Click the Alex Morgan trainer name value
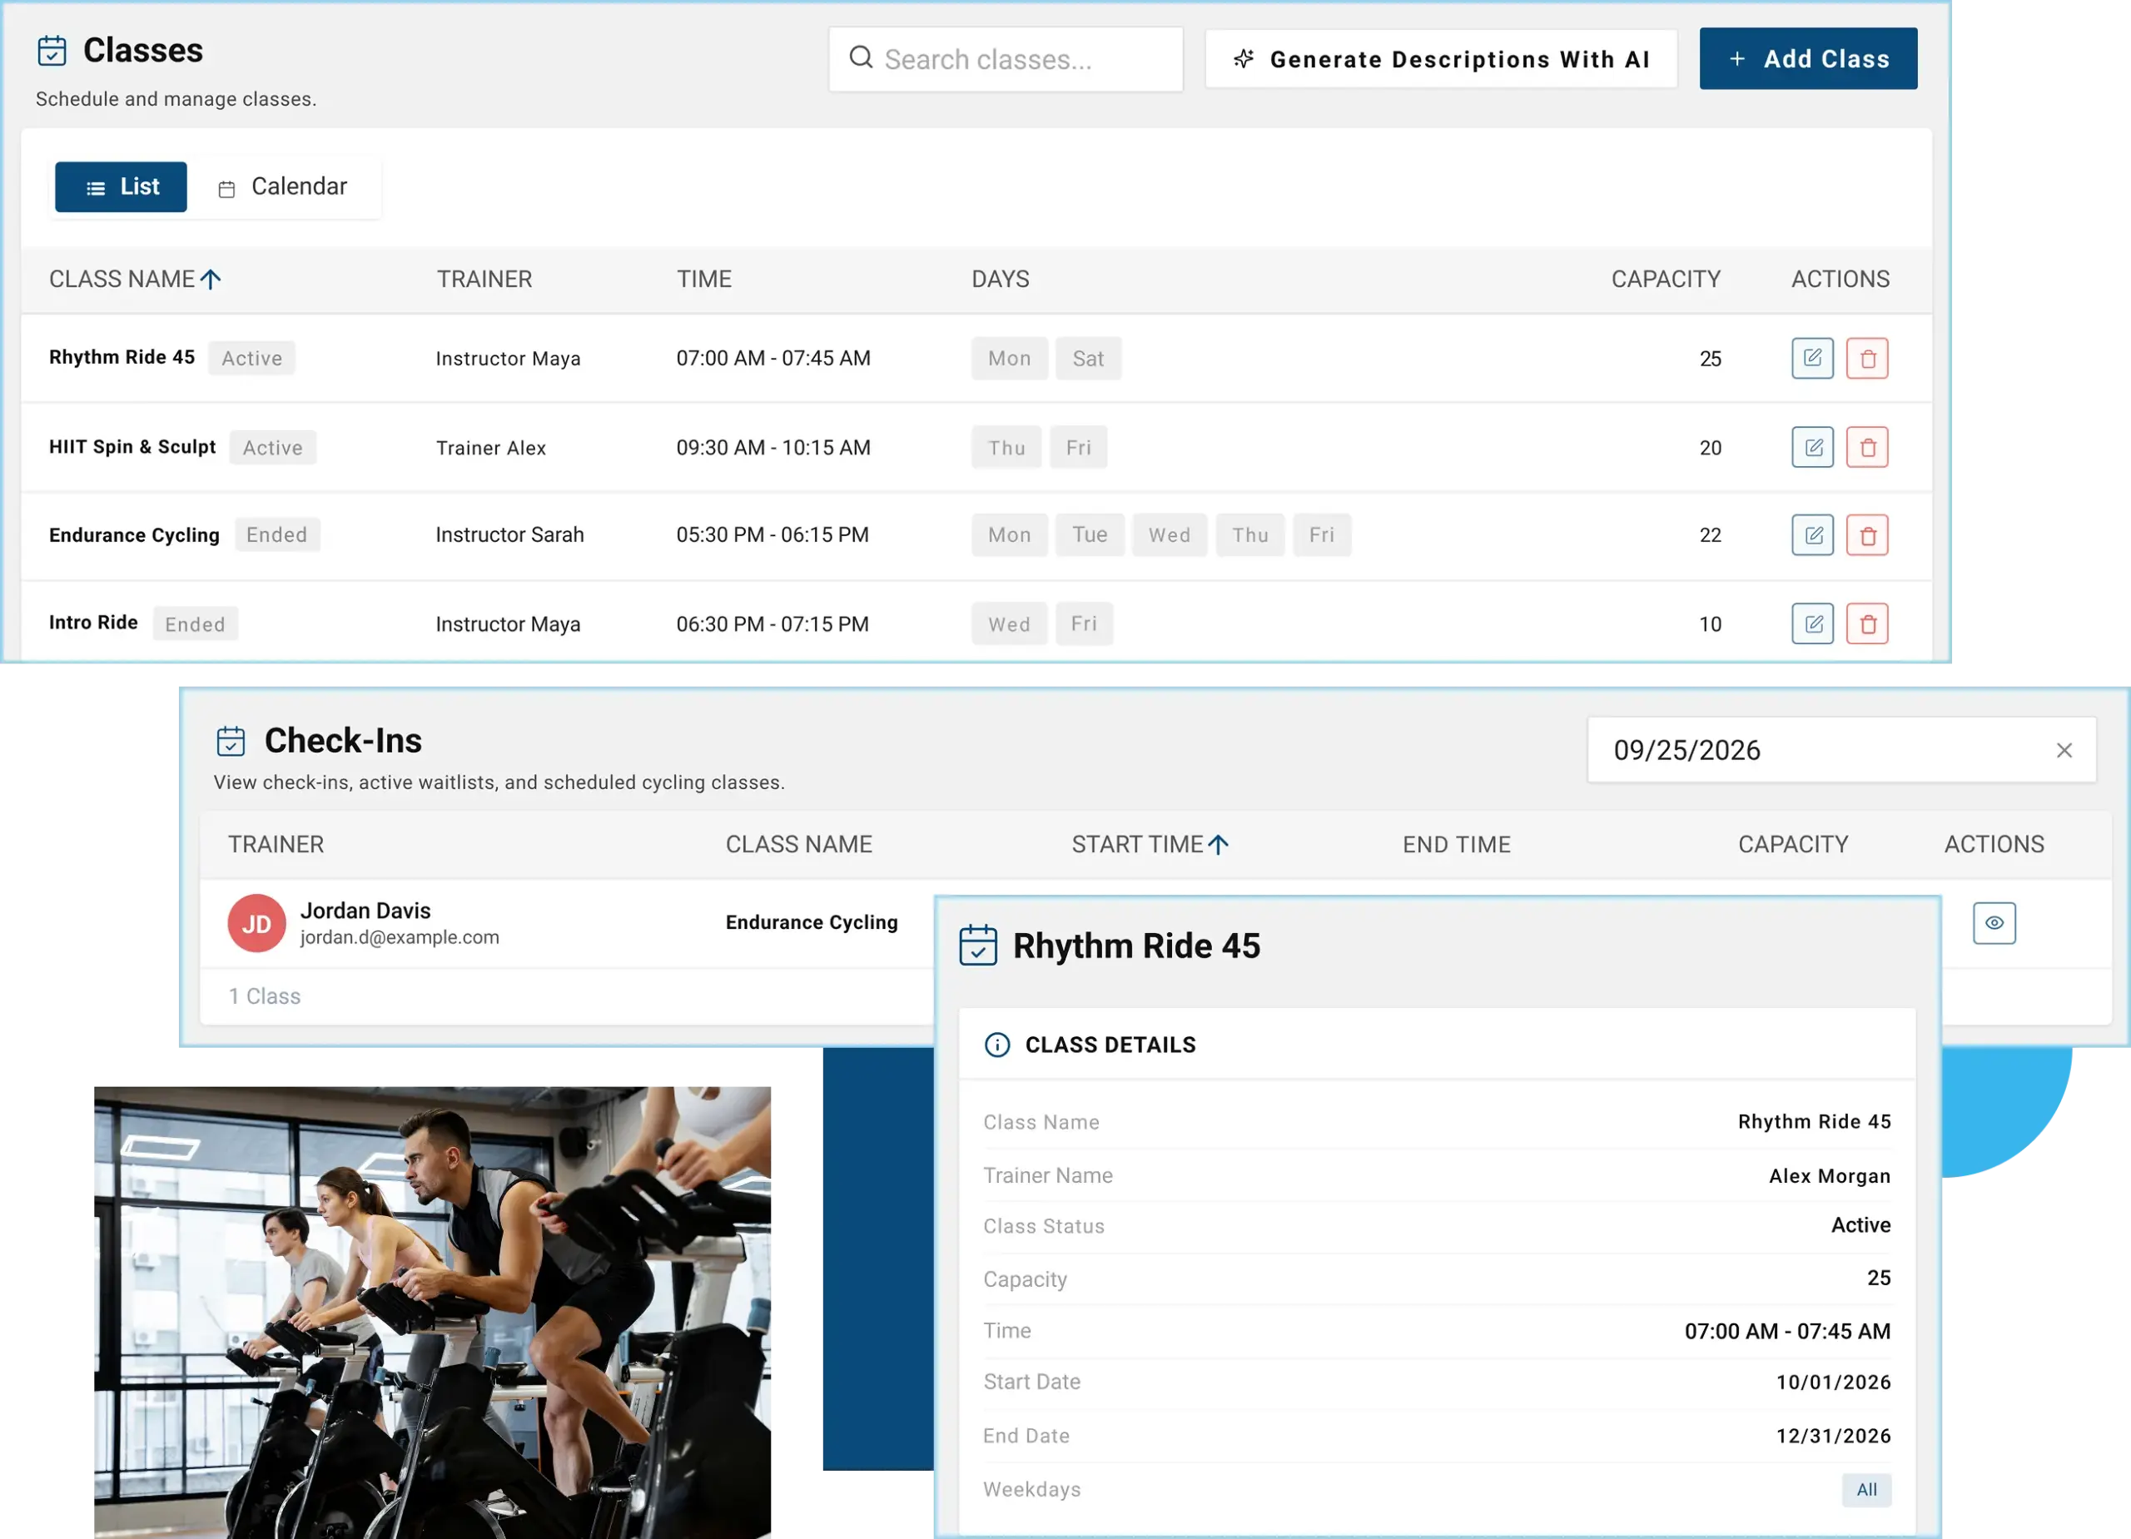 pyautogui.click(x=1829, y=1176)
